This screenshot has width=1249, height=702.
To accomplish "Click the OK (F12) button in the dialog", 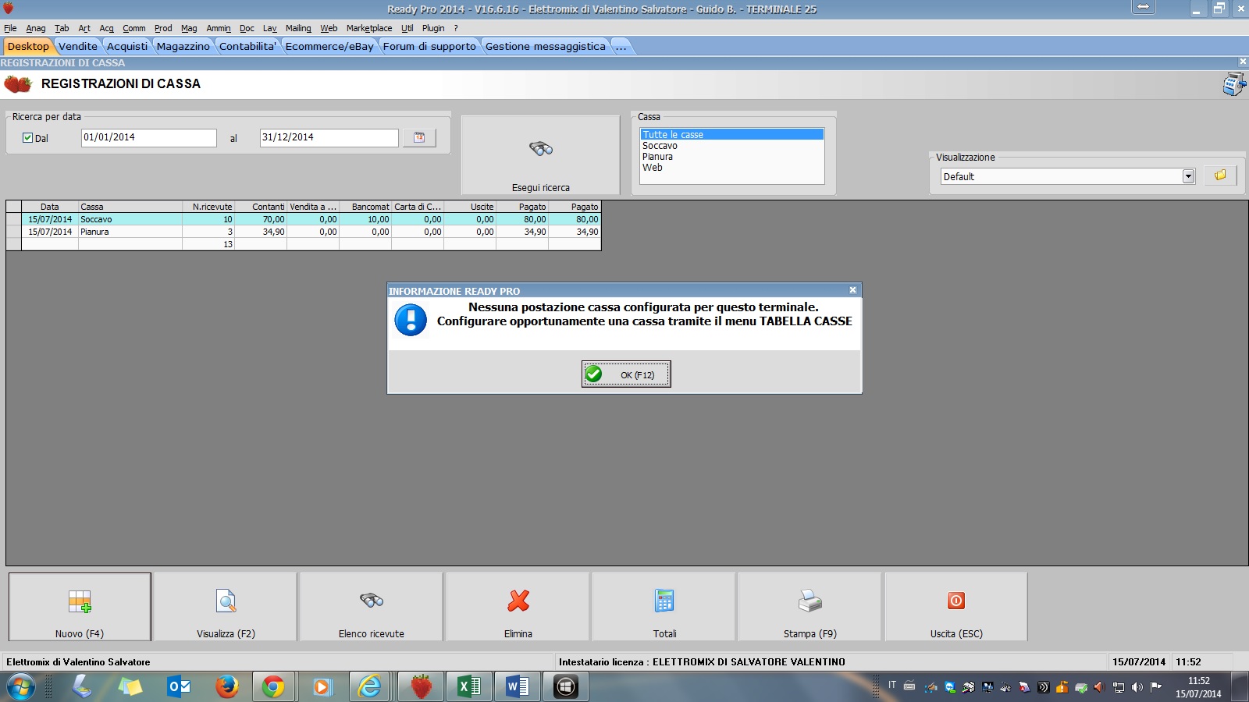I will pyautogui.click(x=626, y=374).
